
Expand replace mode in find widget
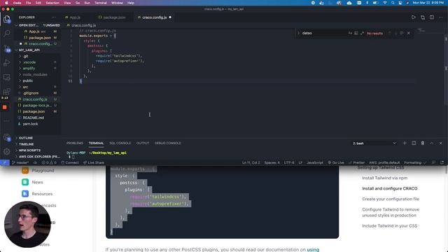tap(298, 33)
